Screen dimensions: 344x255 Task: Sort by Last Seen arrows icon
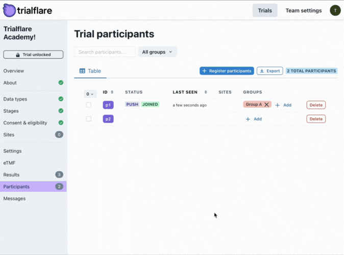click(206, 92)
